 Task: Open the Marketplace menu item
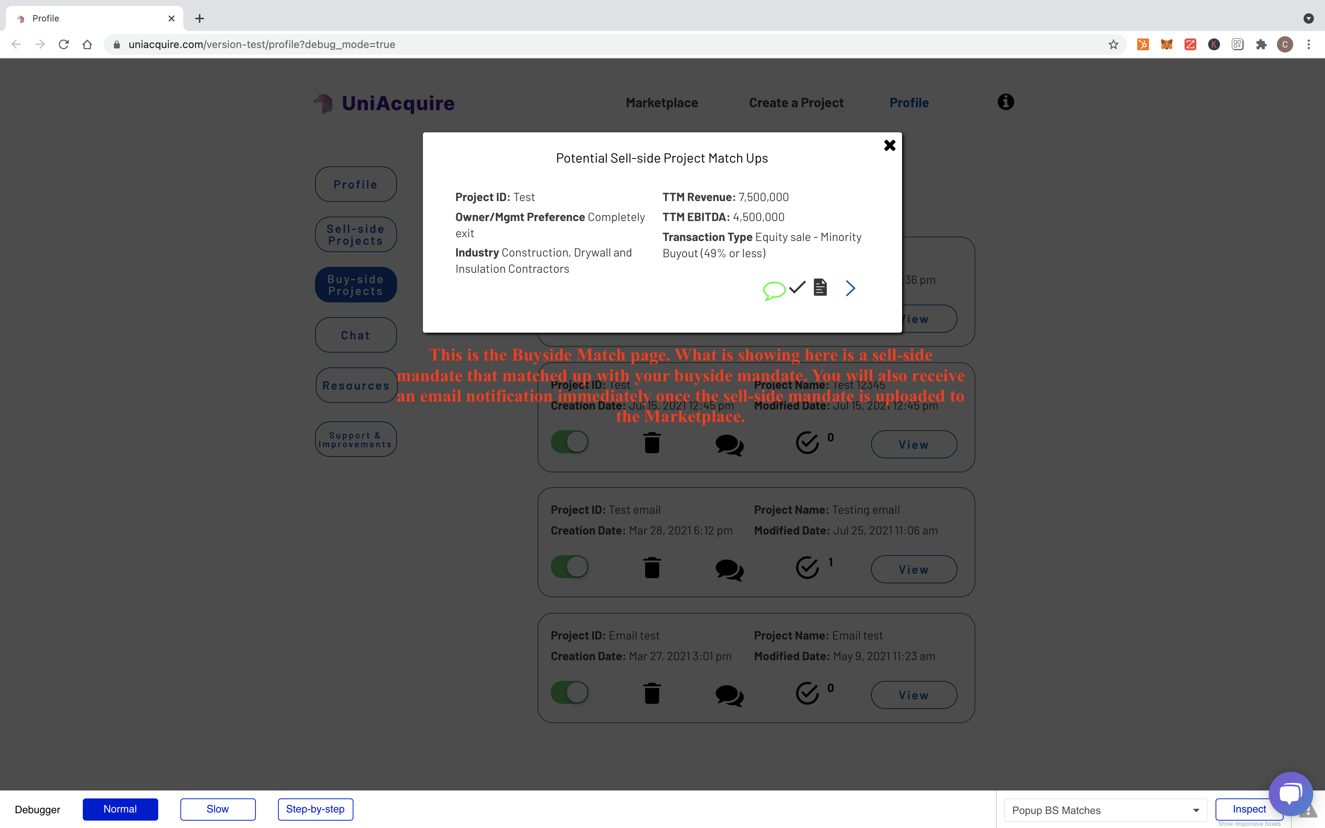point(661,103)
